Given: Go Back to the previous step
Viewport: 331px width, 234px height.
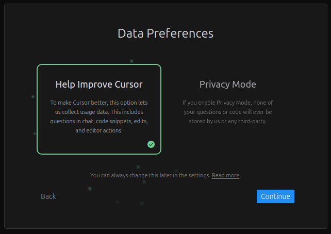Looking at the screenshot, I should 48,196.
